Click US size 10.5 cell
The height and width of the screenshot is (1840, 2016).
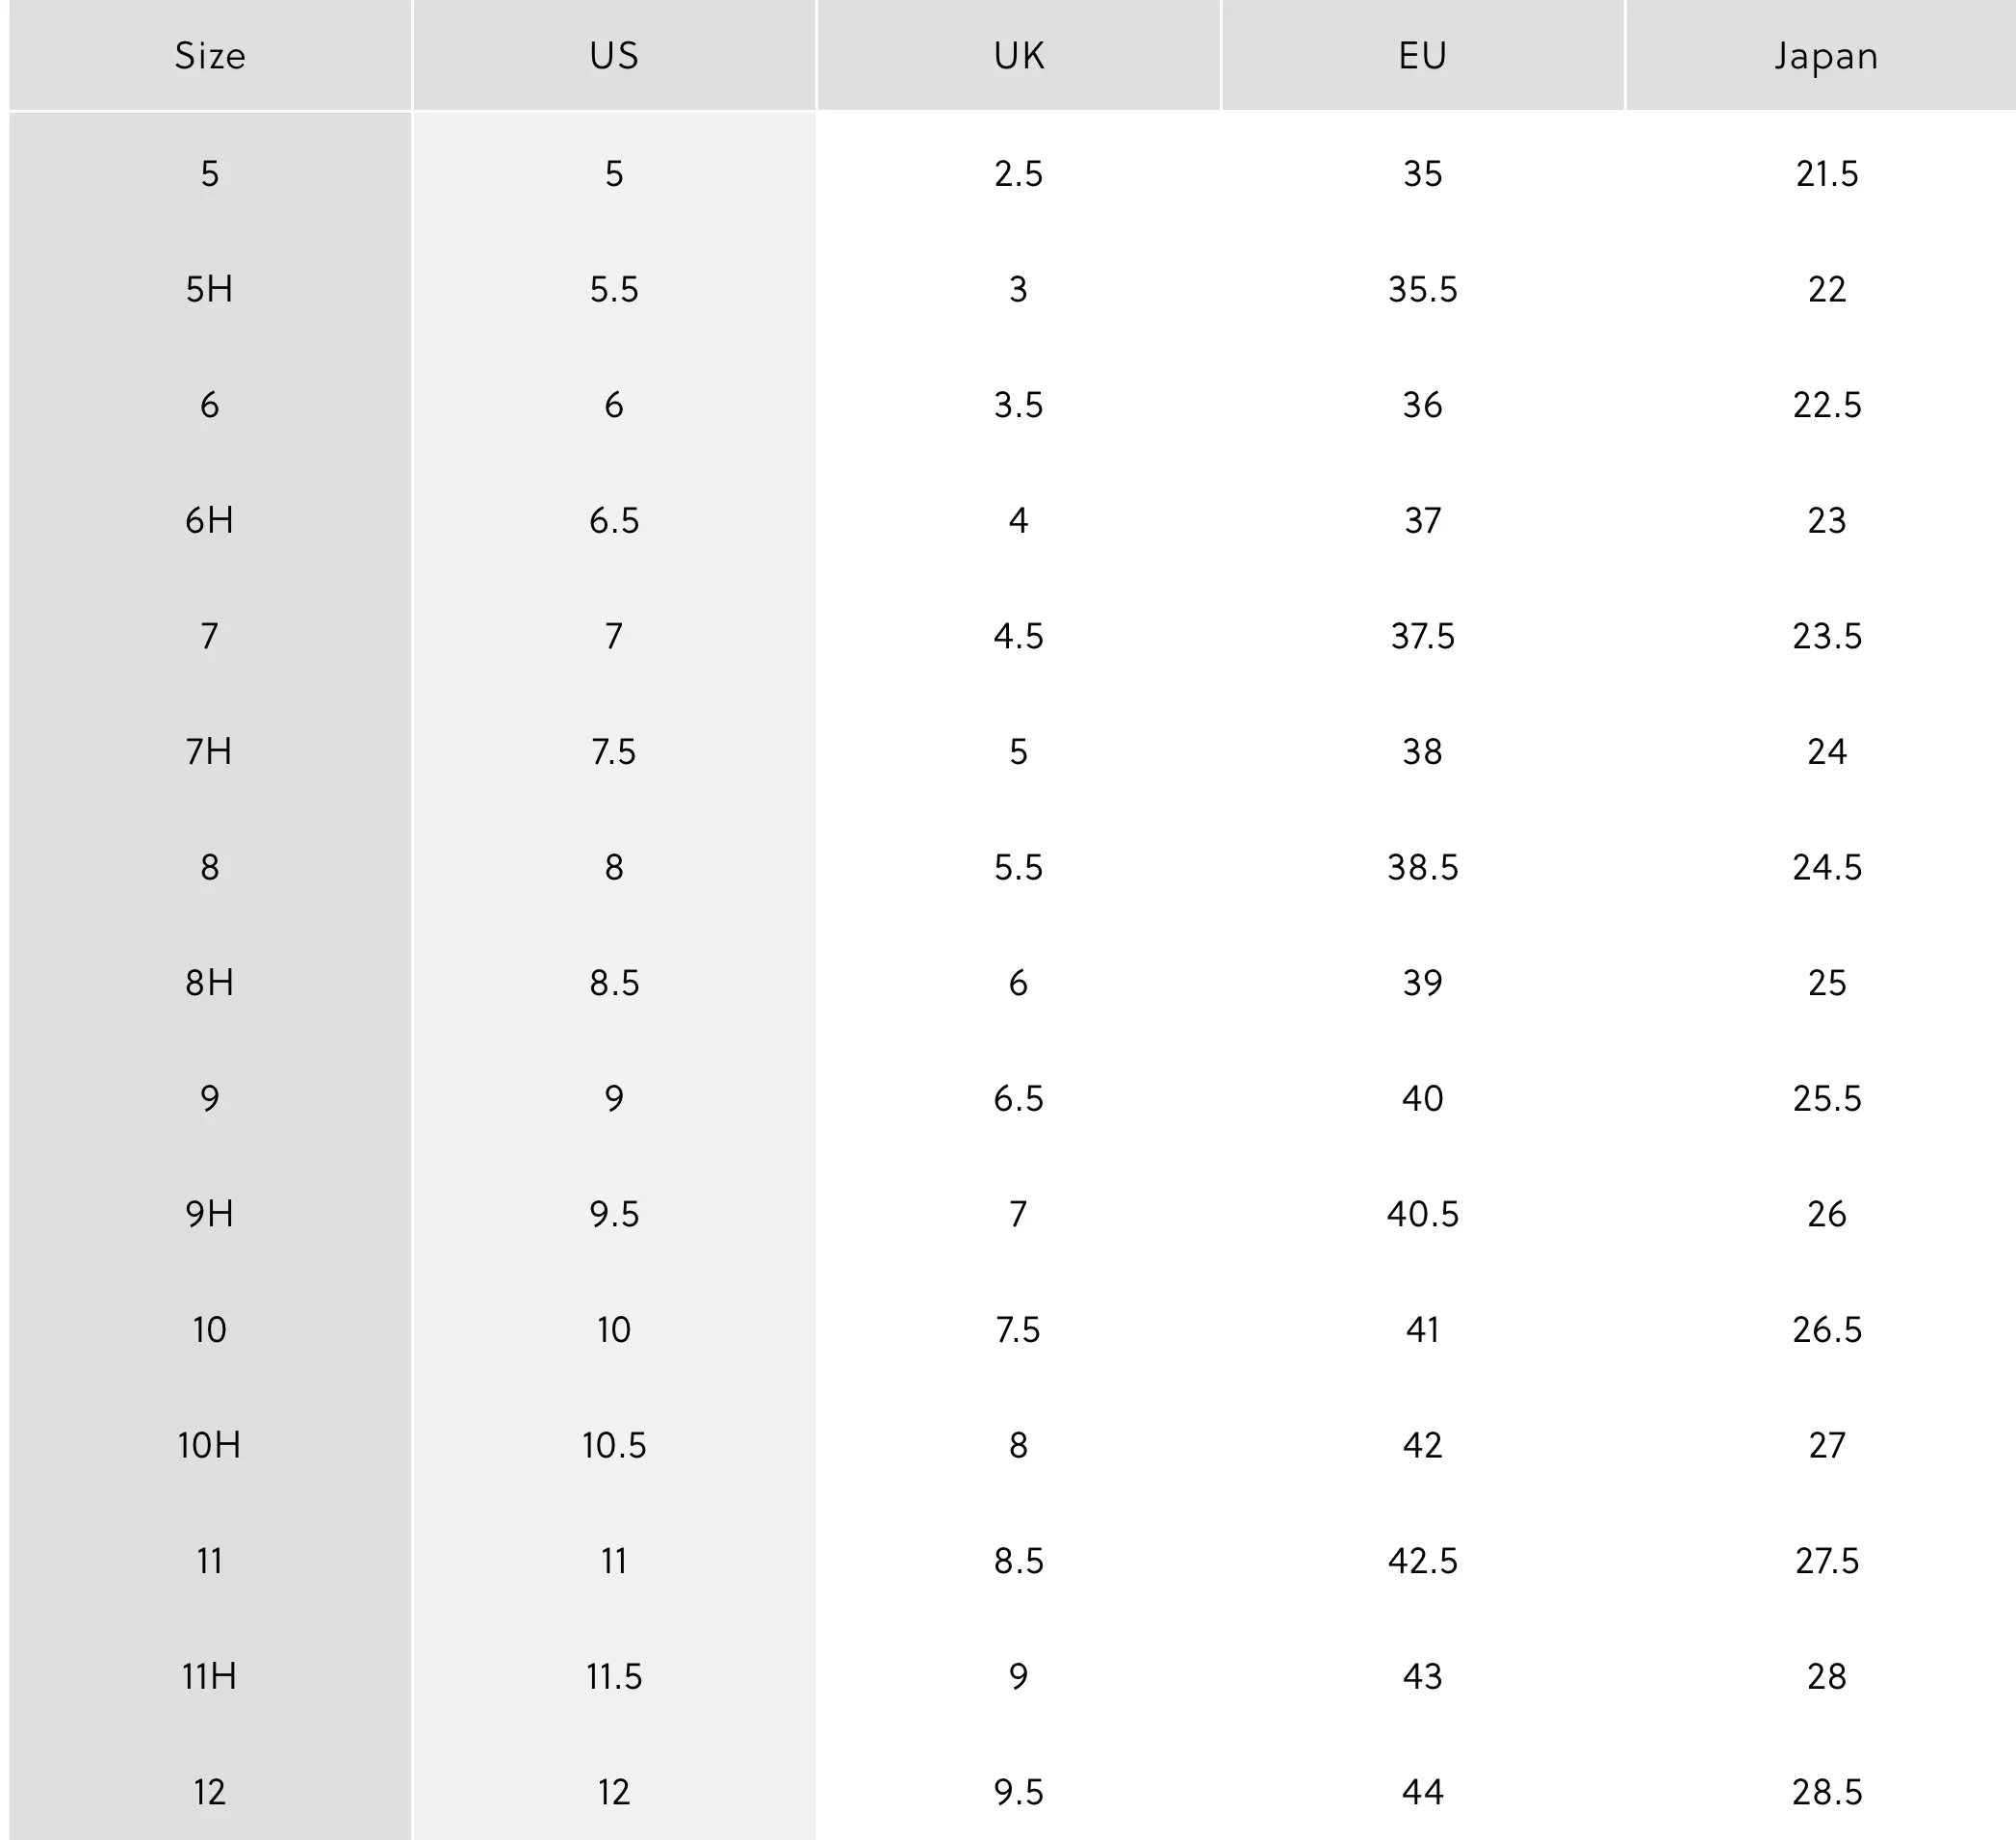pyautogui.click(x=614, y=1445)
